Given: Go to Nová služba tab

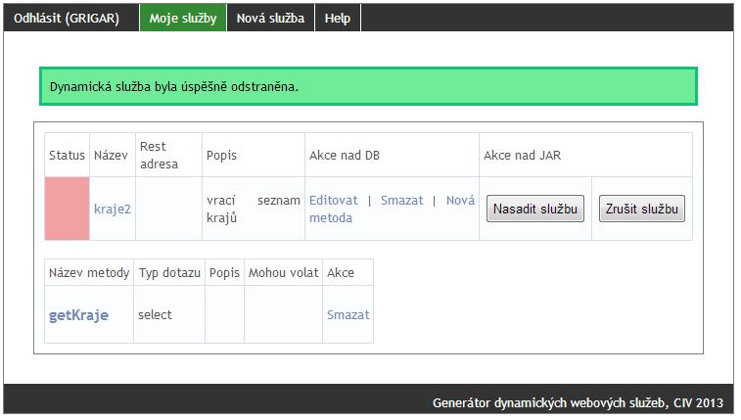Looking at the screenshot, I should [270, 18].
